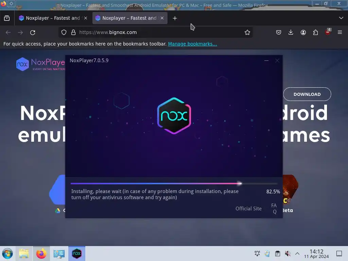Viewport: 348px width, 261px height.
Task: Open the Firefox downloads panel
Action: pyautogui.click(x=291, y=32)
